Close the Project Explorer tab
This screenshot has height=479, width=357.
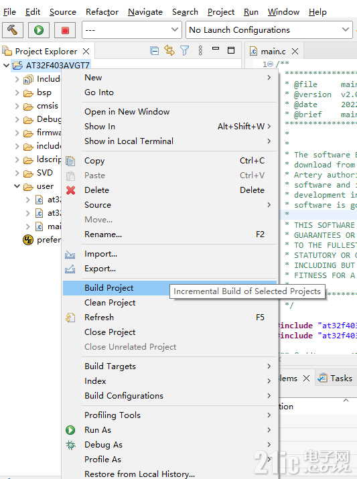tap(86, 51)
